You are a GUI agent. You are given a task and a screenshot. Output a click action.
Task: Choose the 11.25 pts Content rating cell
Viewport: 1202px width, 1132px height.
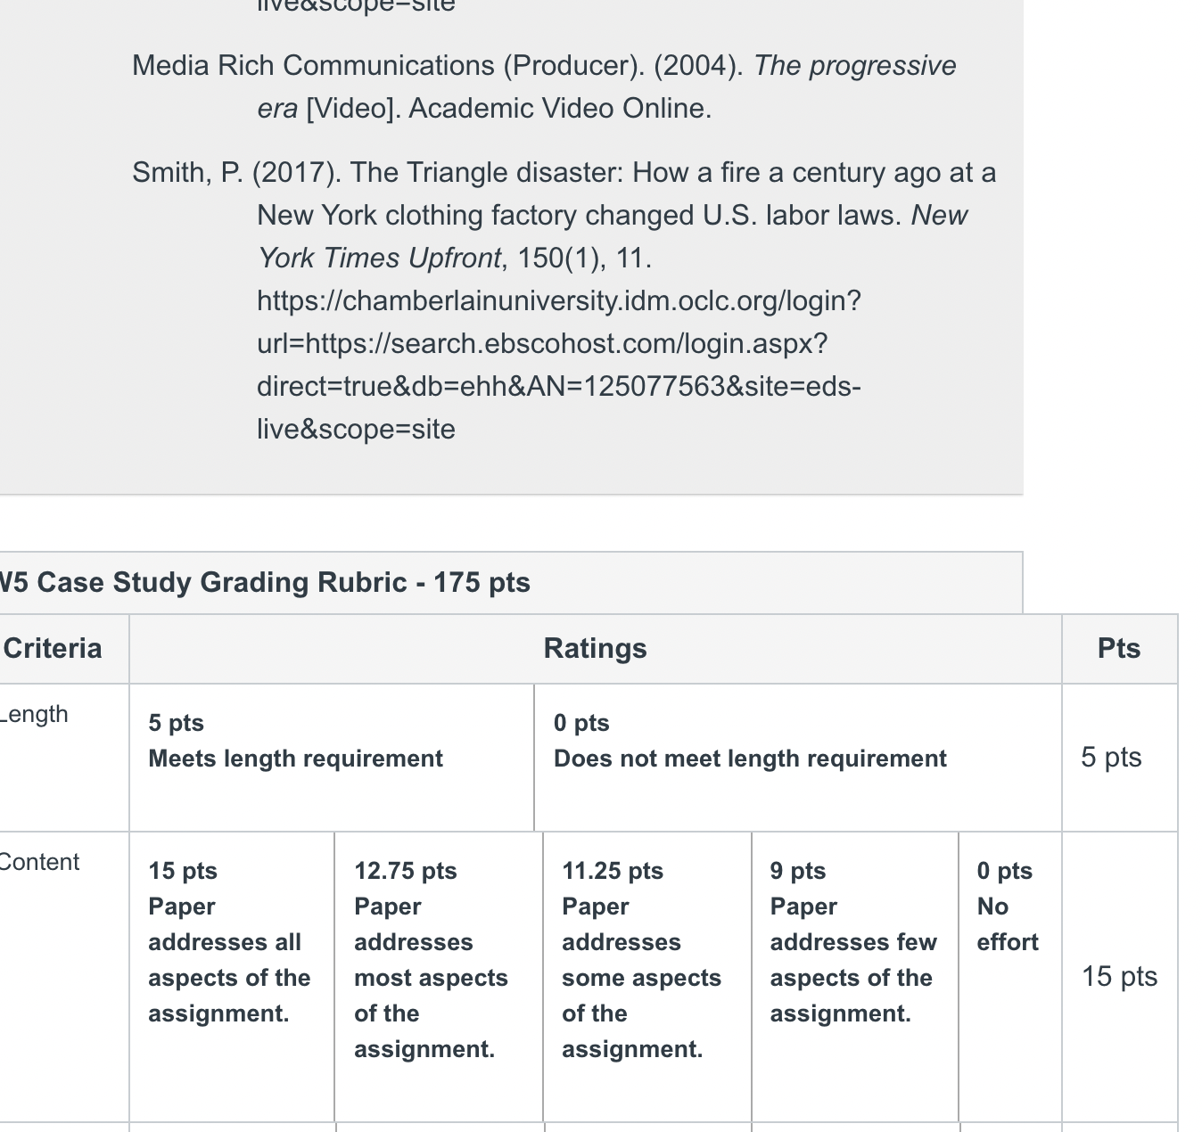pos(647,977)
